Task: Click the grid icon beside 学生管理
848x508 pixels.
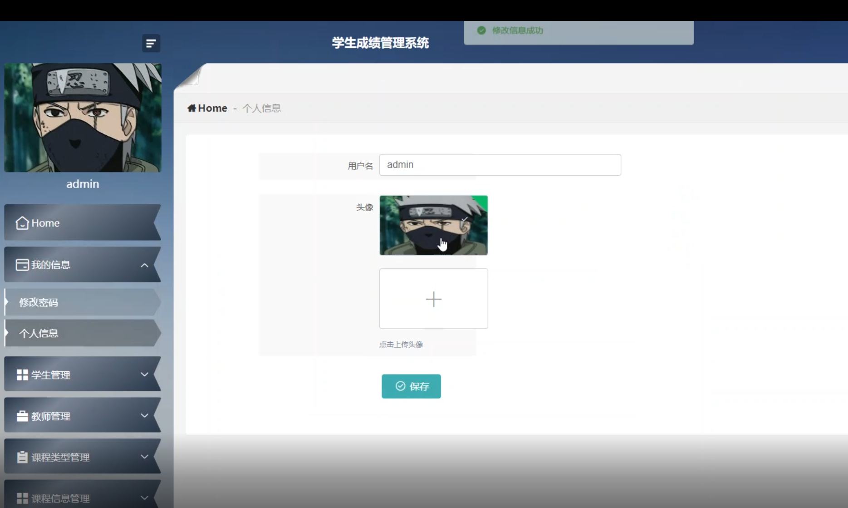Action: coord(22,375)
